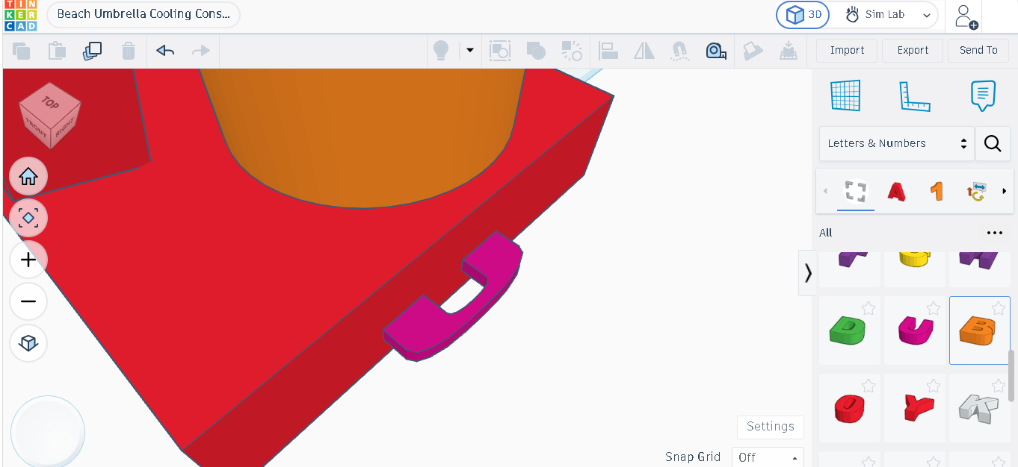Click the TOP face of view cube

coord(50,103)
